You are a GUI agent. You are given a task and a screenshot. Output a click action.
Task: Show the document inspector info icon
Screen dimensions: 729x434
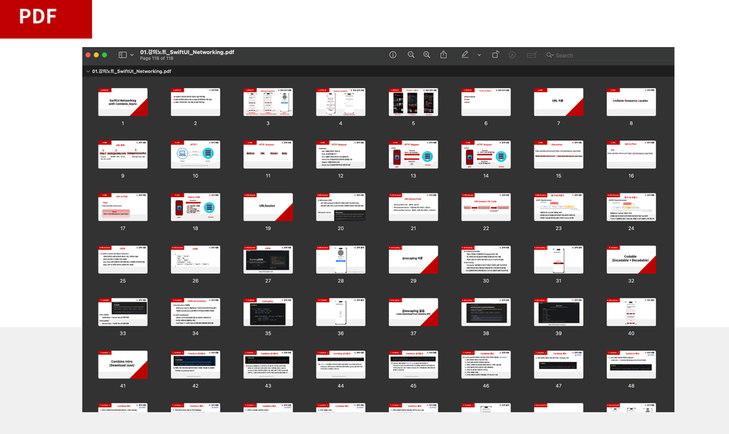coord(393,55)
